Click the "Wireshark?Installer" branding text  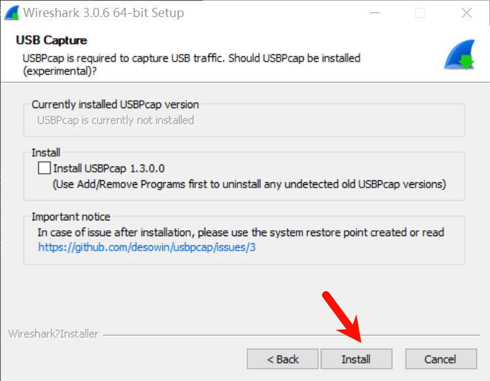pos(52,334)
